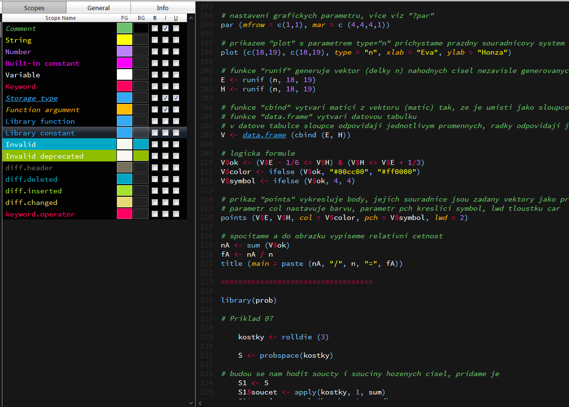Toggle italic styling for the Comment scope
Image resolution: width=569 pixels, height=407 pixels.
[x=165, y=29]
